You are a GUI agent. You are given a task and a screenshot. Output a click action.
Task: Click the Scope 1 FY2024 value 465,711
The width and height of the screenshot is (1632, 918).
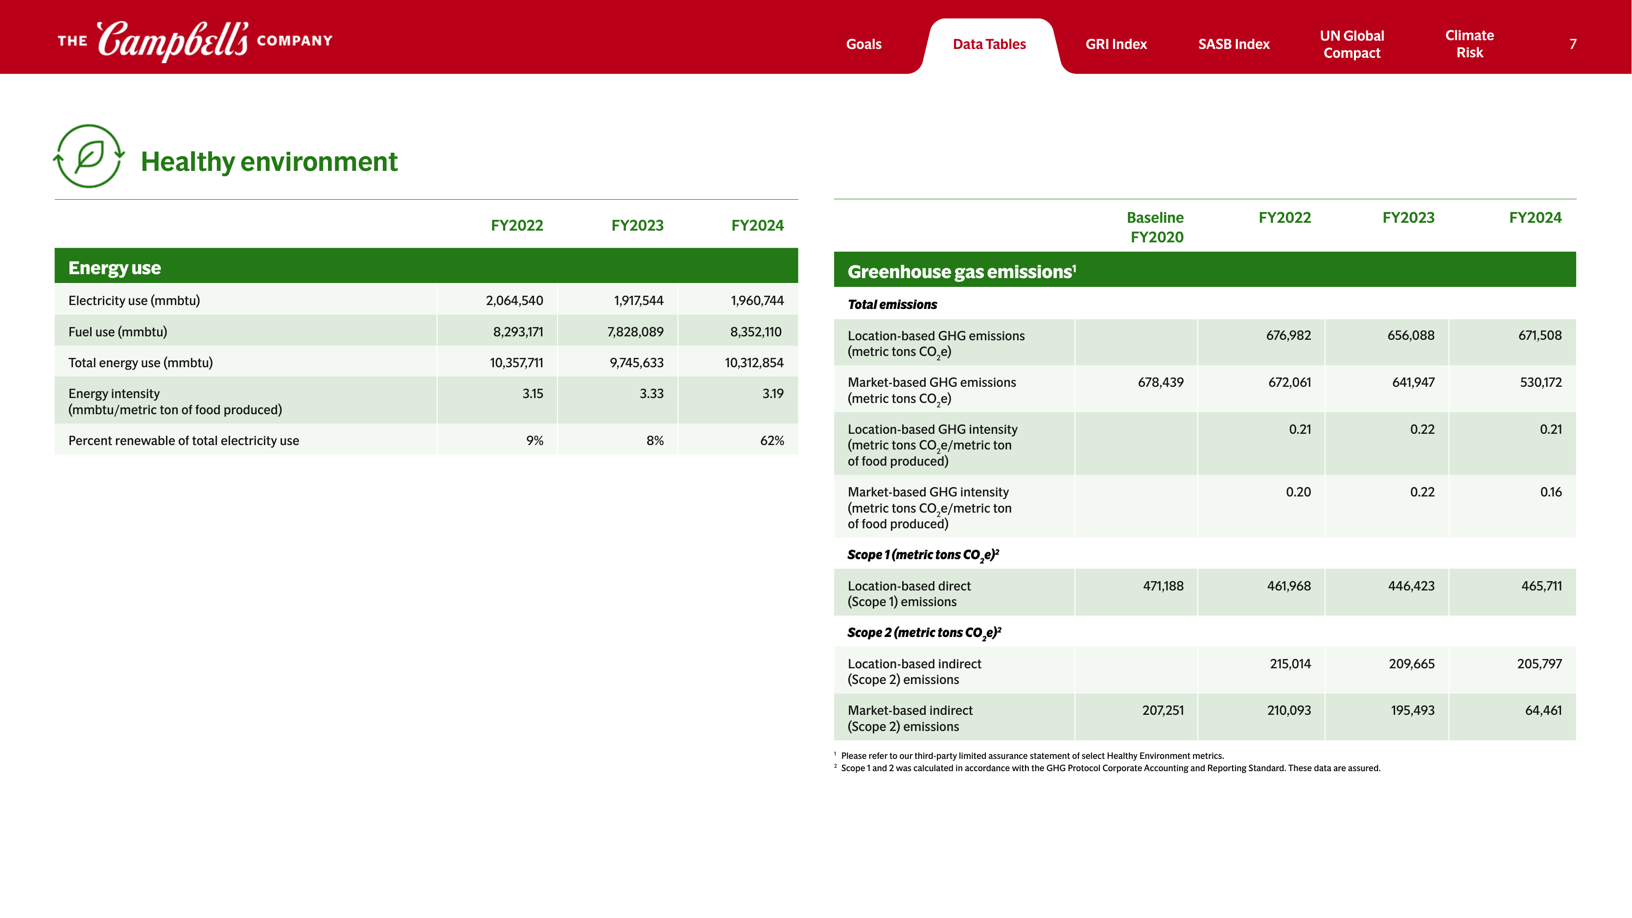click(x=1541, y=586)
